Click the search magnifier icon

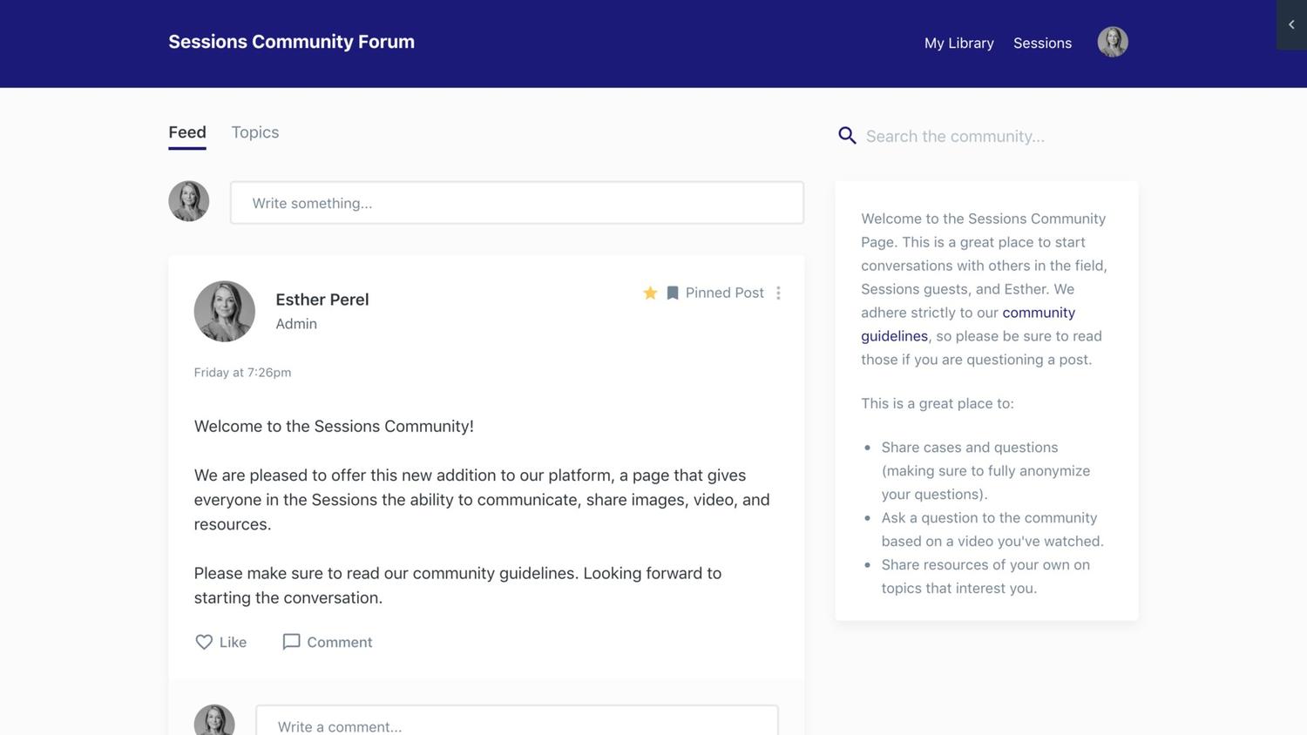[847, 136]
